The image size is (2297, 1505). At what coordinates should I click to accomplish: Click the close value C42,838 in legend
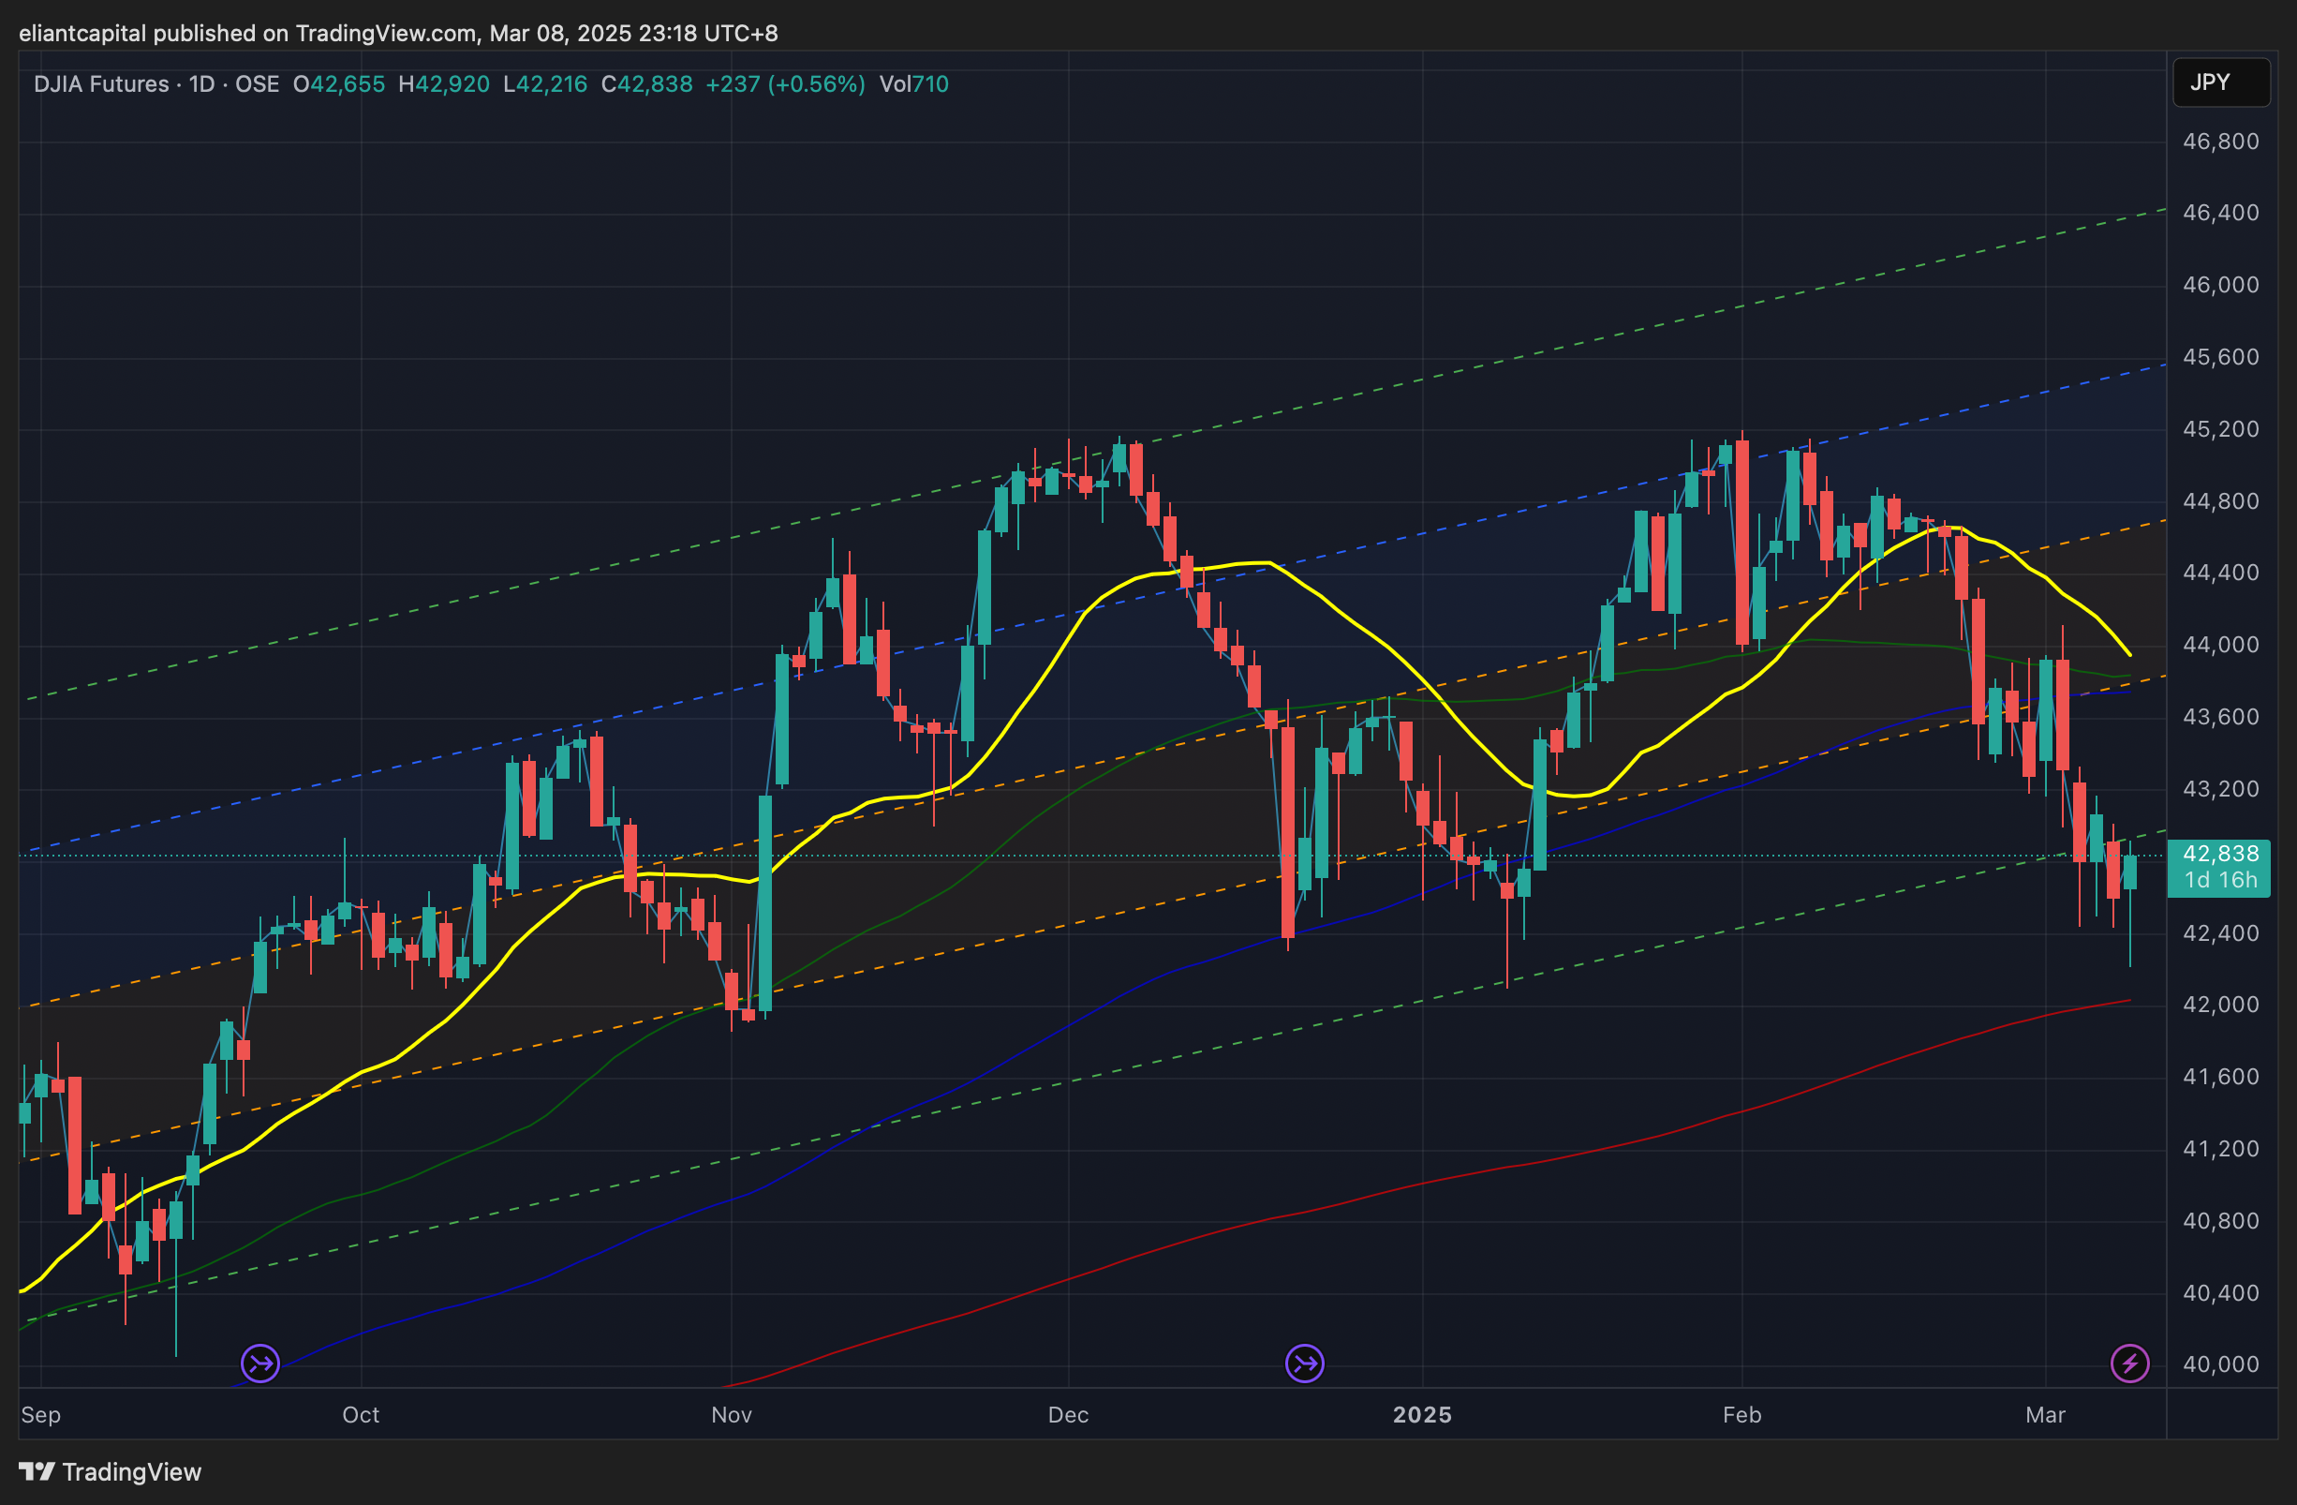(646, 84)
